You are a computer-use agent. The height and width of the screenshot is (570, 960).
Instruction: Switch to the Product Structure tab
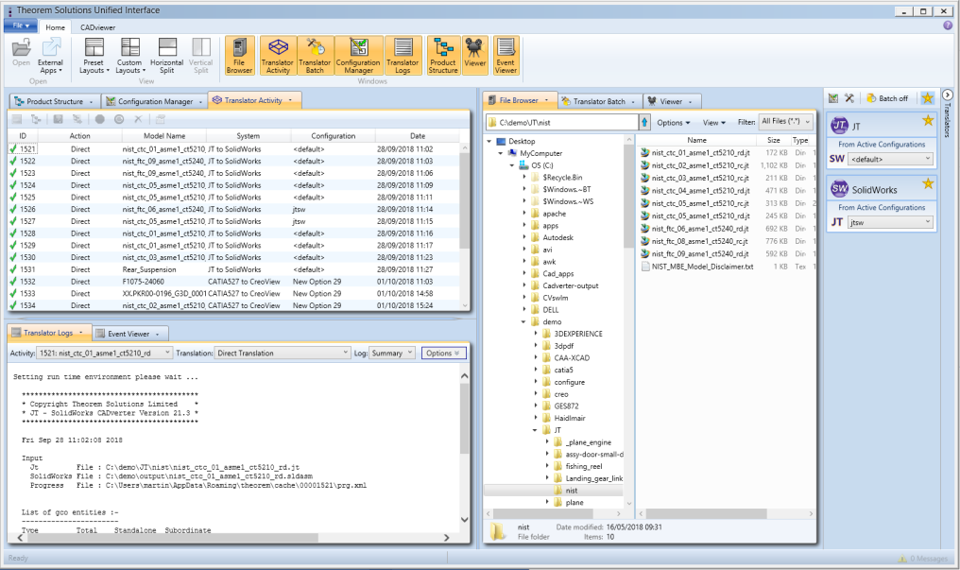(x=54, y=102)
